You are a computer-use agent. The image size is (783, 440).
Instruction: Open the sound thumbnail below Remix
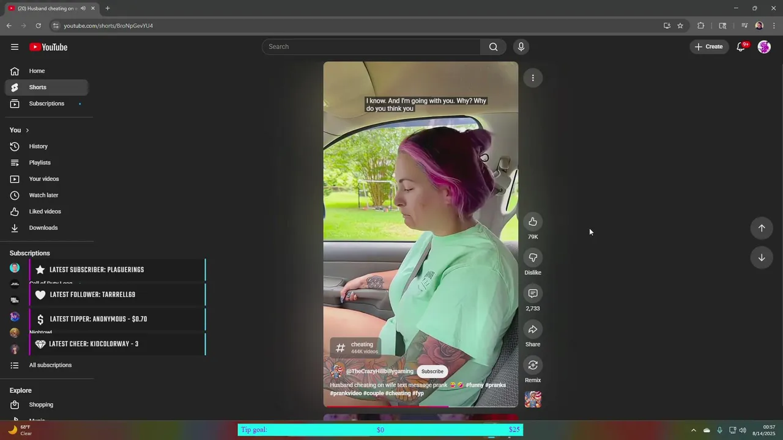[x=533, y=400]
